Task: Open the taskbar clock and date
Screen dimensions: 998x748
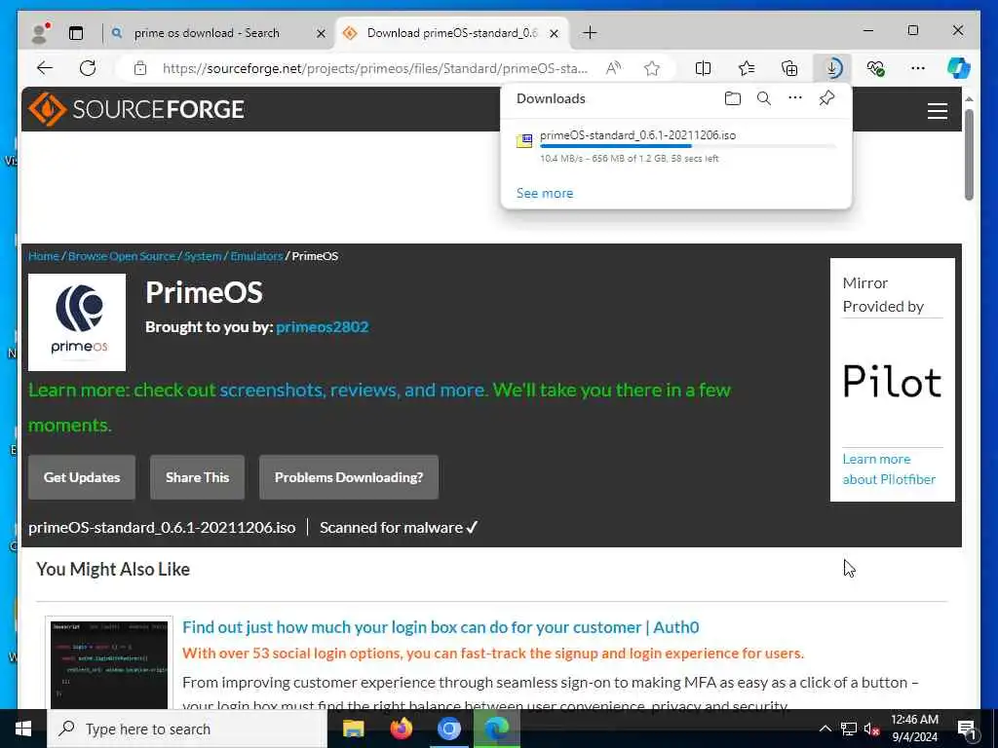Action: pos(914,729)
